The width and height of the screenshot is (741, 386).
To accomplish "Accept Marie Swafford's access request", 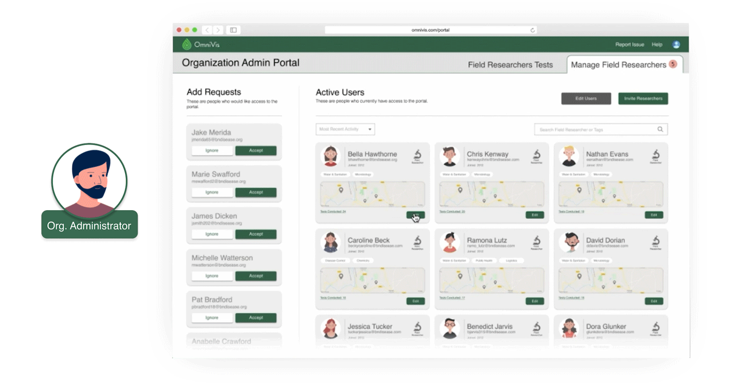I will pyautogui.click(x=256, y=192).
